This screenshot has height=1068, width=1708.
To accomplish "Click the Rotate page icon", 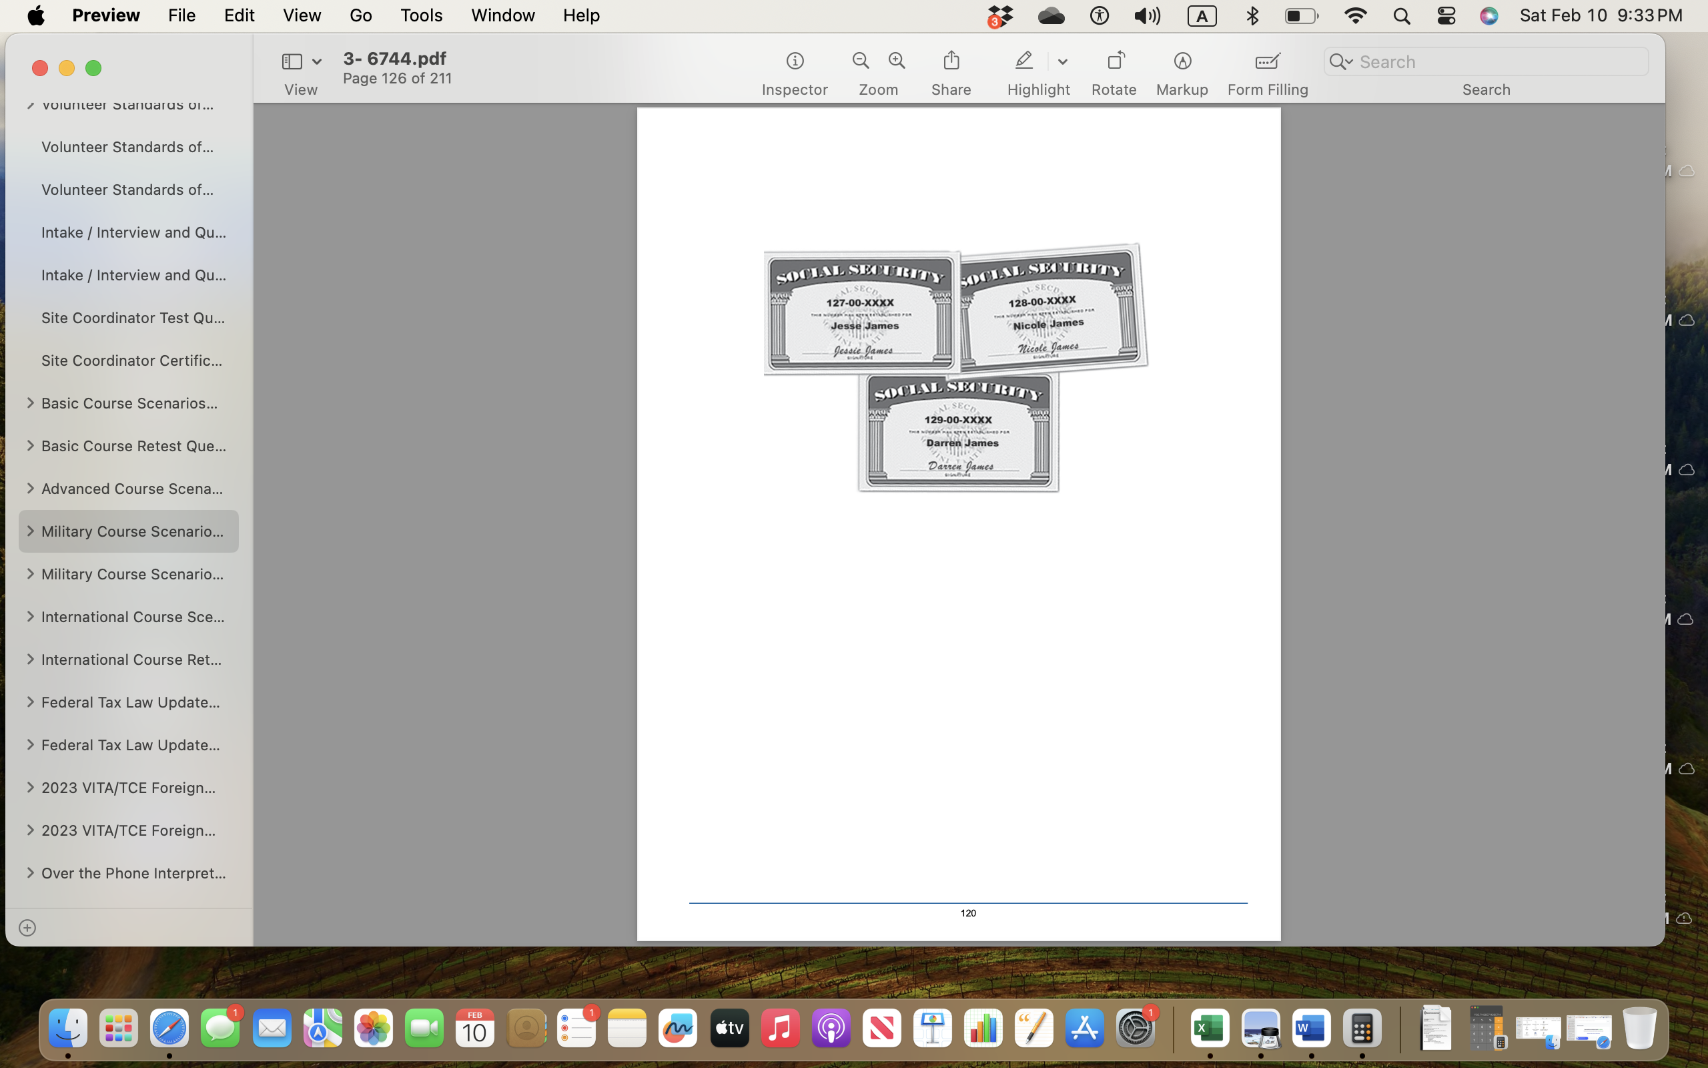I will 1114,61.
